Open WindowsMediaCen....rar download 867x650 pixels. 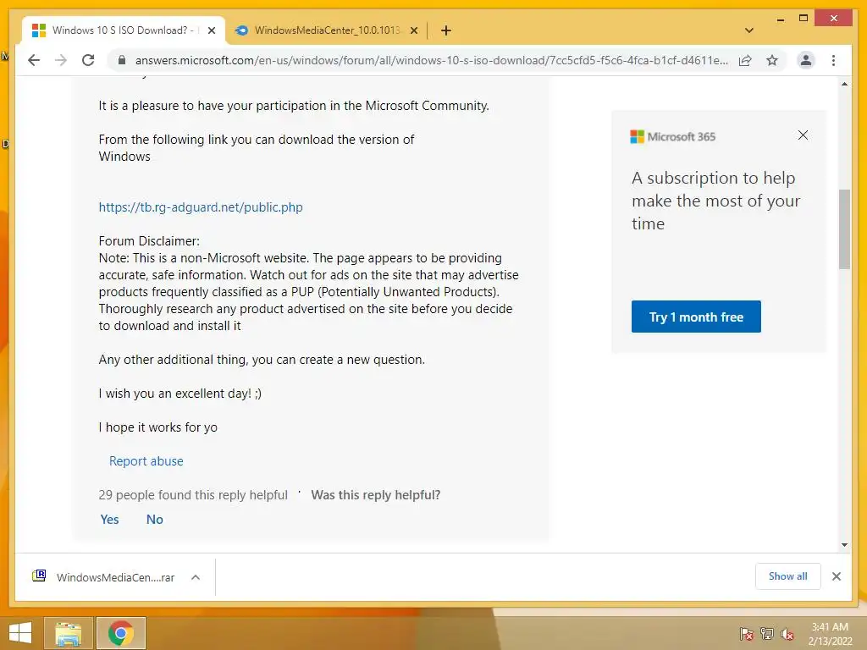pyautogui.click(x=115, y=577)
